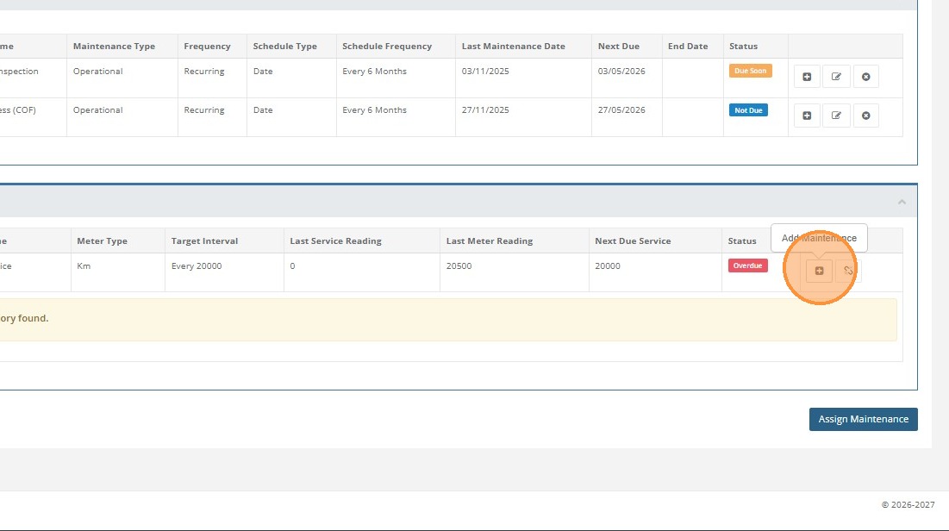Click the Overdue status badge

point(747,265)
